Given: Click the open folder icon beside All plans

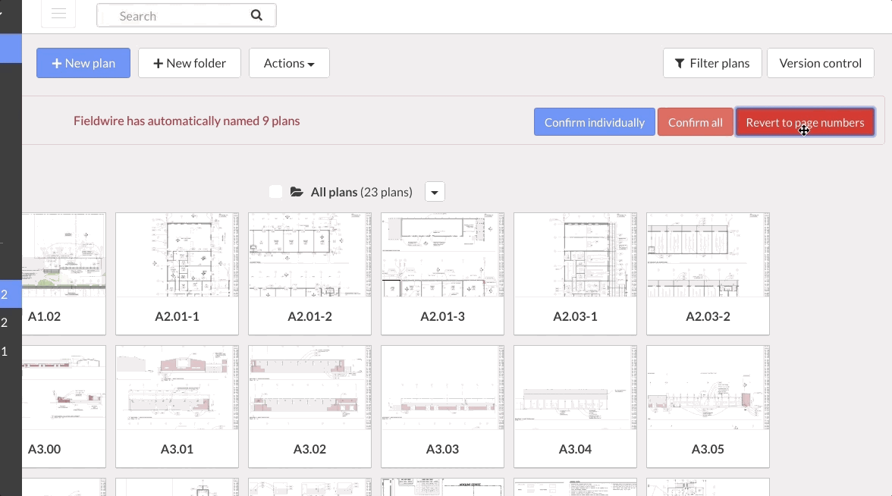Looking at the screenshot, I should click(297, 192).
